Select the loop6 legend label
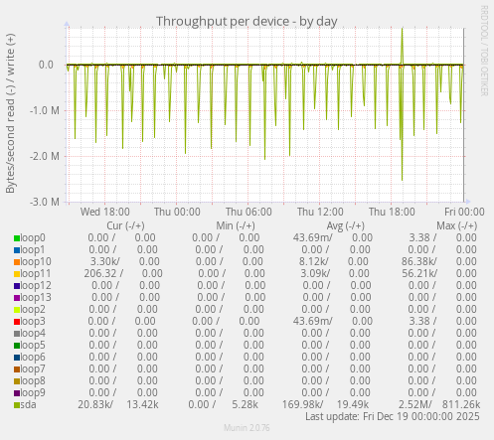 33,358
